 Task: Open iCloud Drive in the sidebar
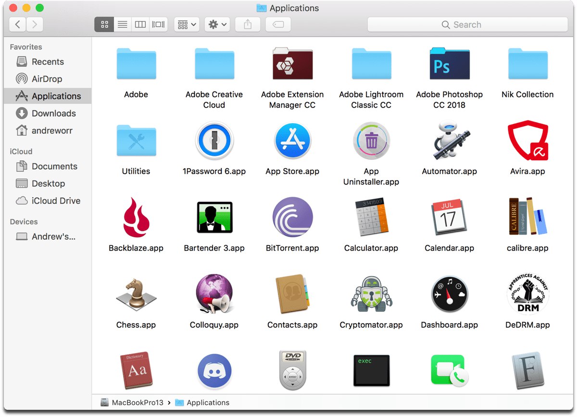click(48, 201)
